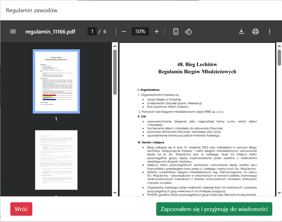Image resolution: width=282 pixels, height=222 pixels.
Task: Click the zoom in plus icon
Action: [157, 32]
